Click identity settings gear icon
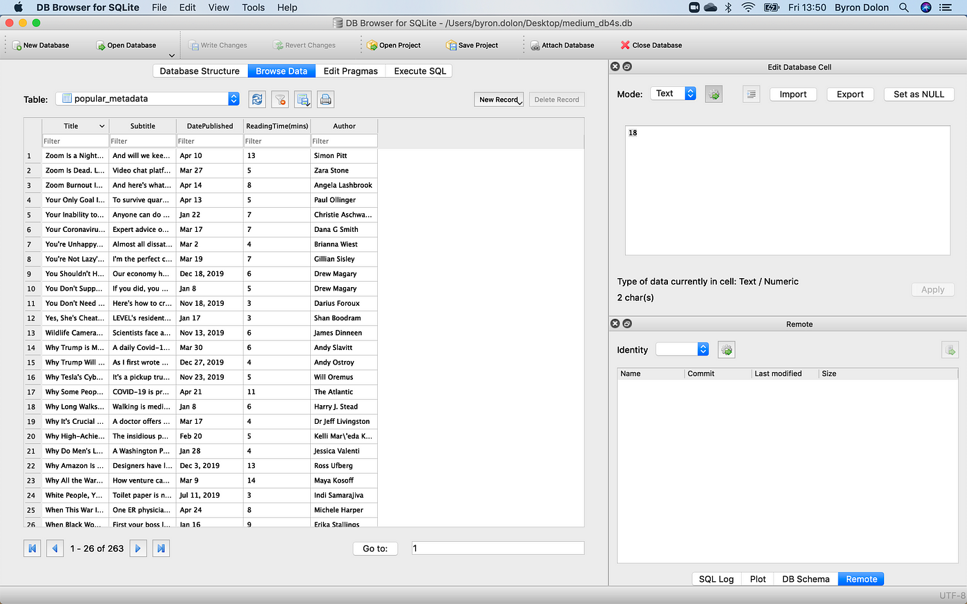Viewport: 967px width, 604px height. tap(726, 350)
